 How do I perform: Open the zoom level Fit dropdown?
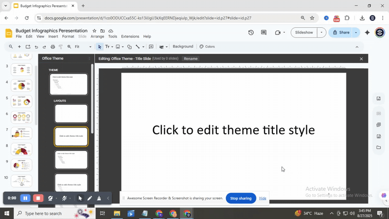click(x=84, y=47)
